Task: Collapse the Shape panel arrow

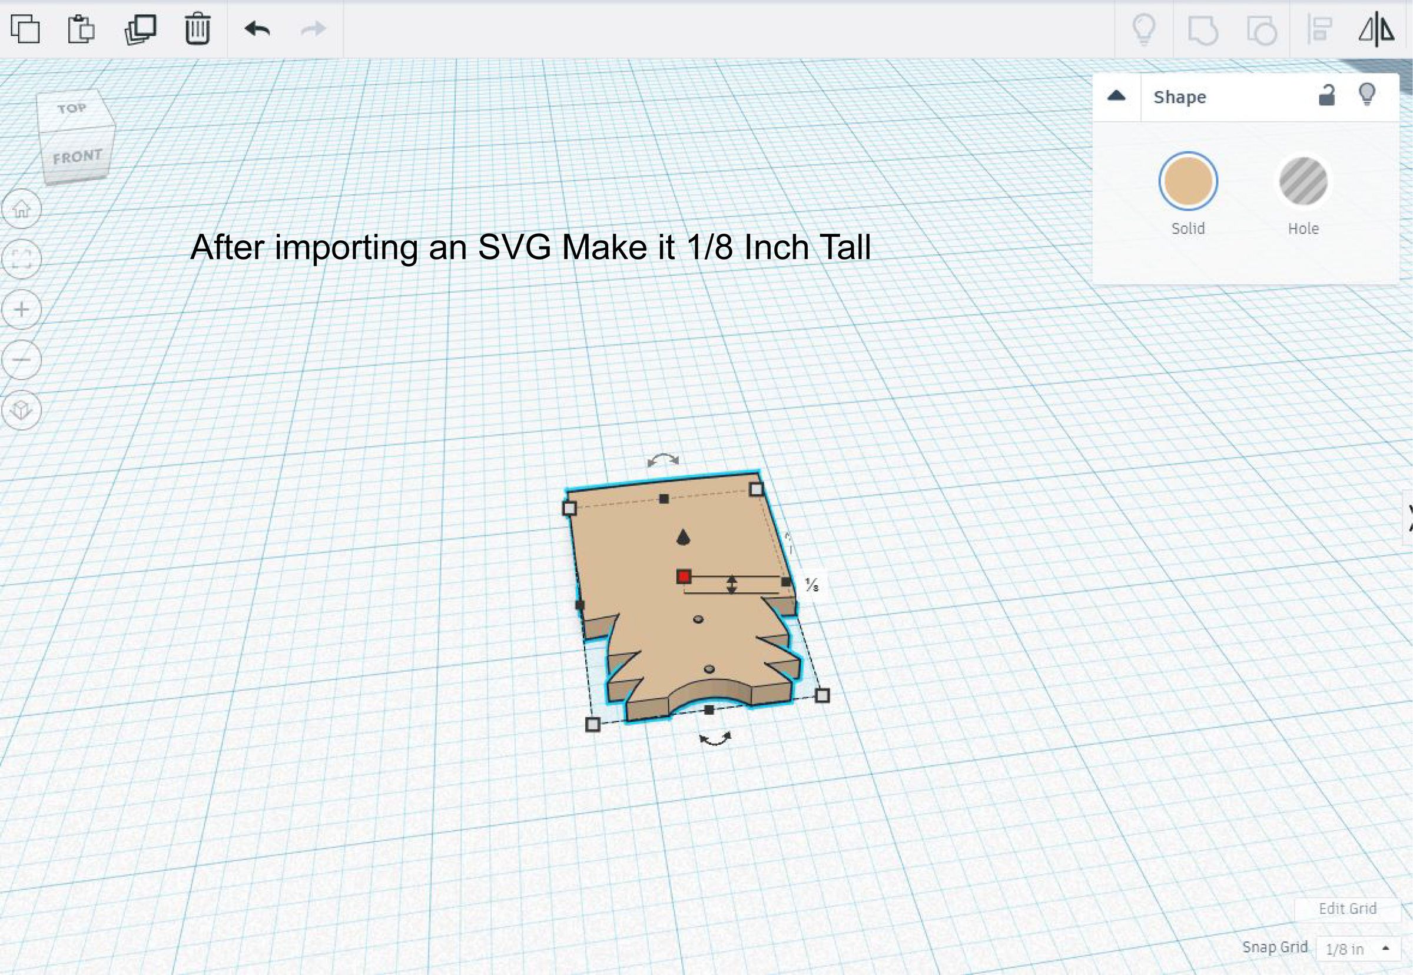Action: [1116, 96]
